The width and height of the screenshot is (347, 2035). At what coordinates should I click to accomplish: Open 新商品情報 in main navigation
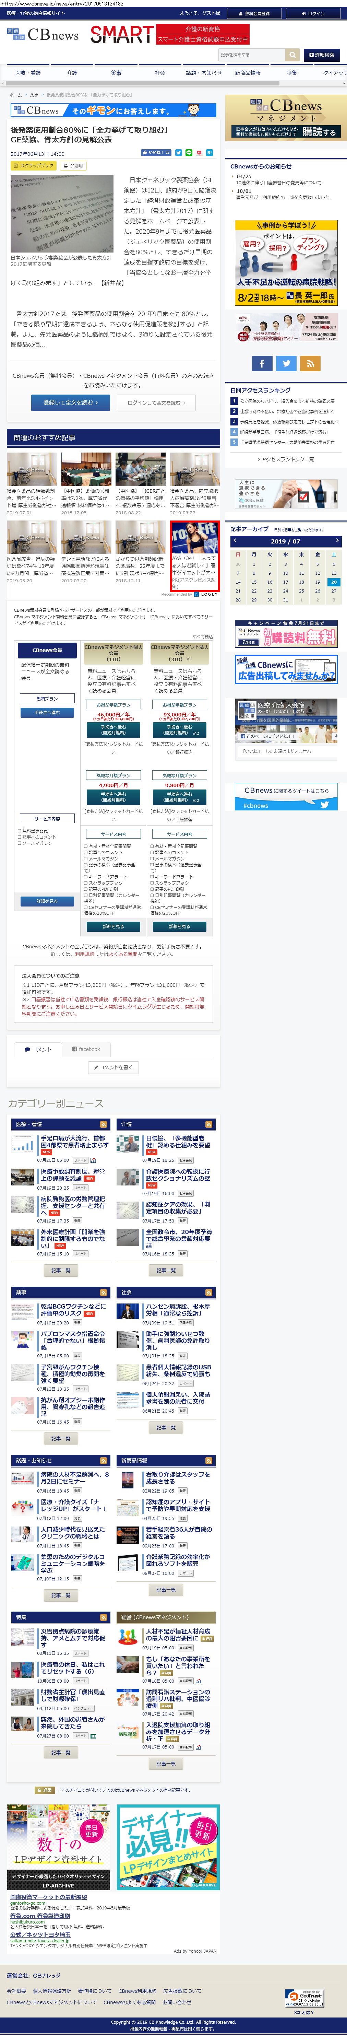248,73
